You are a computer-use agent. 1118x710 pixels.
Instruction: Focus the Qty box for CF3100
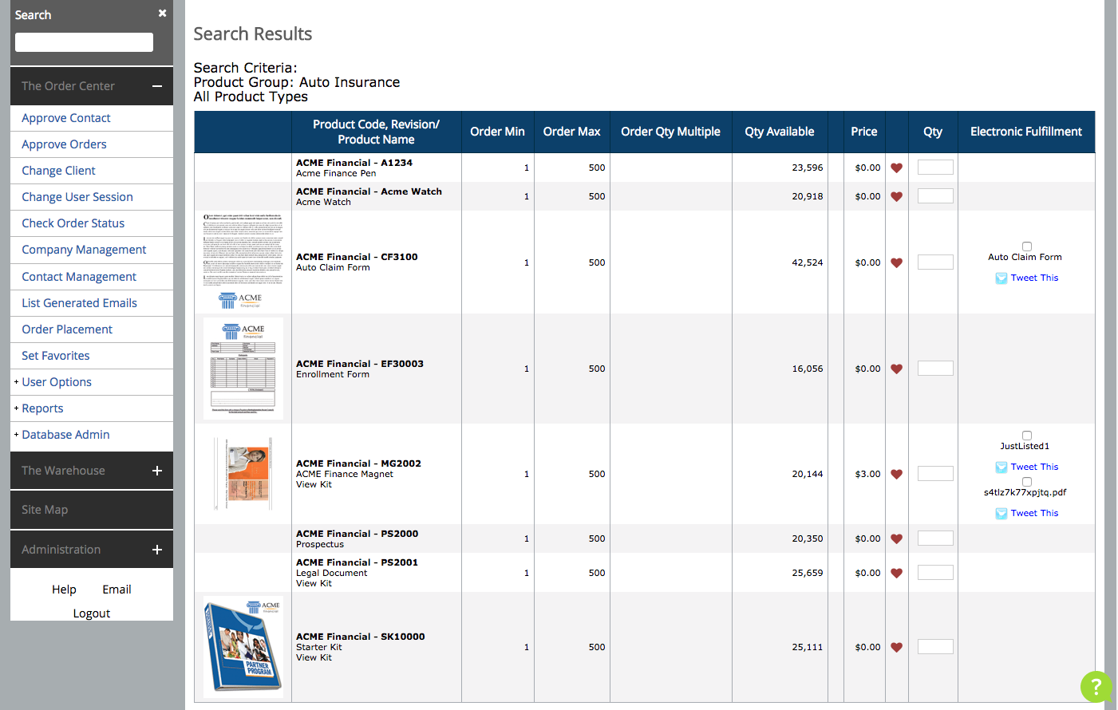(x=935, y=262)
